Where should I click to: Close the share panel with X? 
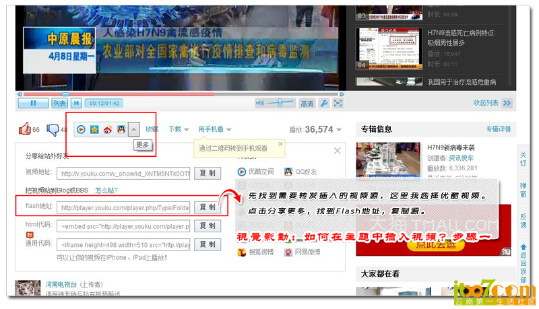[x=338, y=150]
